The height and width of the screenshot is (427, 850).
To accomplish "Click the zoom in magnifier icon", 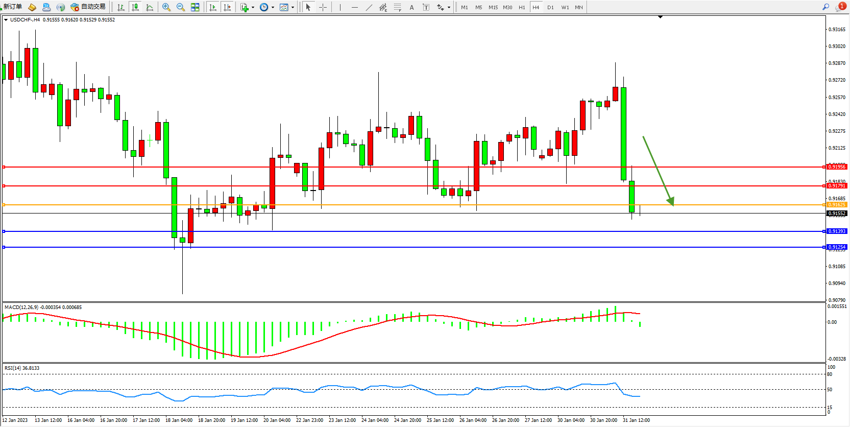I will tap(166, 7).
